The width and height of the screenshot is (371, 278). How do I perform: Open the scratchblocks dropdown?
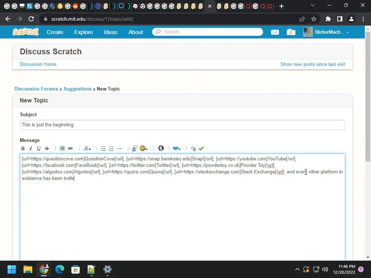coord(176,148)
